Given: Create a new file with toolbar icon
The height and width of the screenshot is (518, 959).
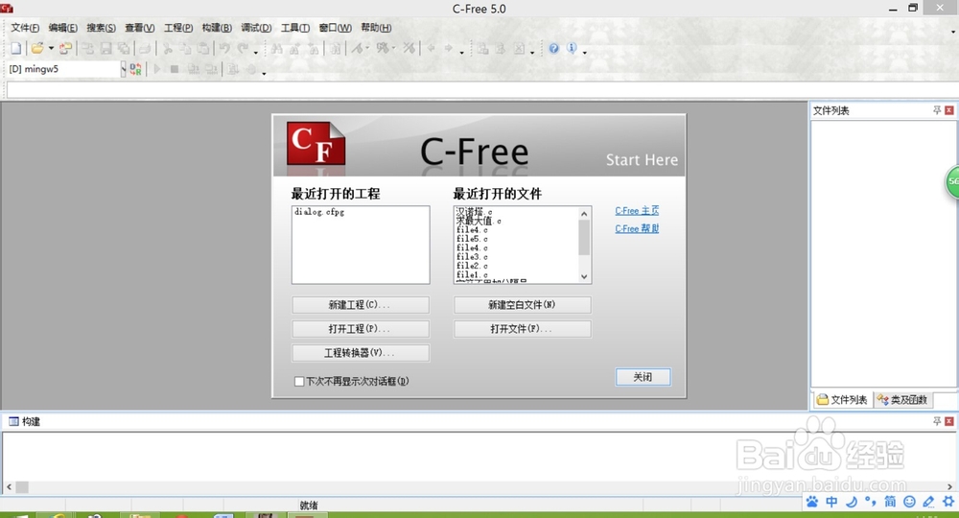Looking at the screenshot, I should (16, 48).
